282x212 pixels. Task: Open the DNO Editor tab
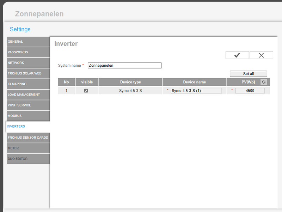(29, 159)
